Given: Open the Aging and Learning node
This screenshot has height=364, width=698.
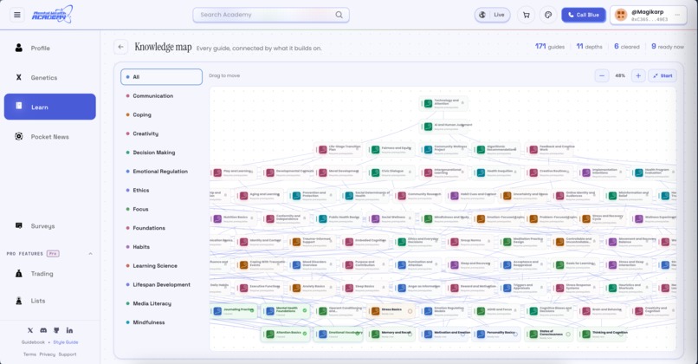Looking at the screenshot, I should click(260, 196).
